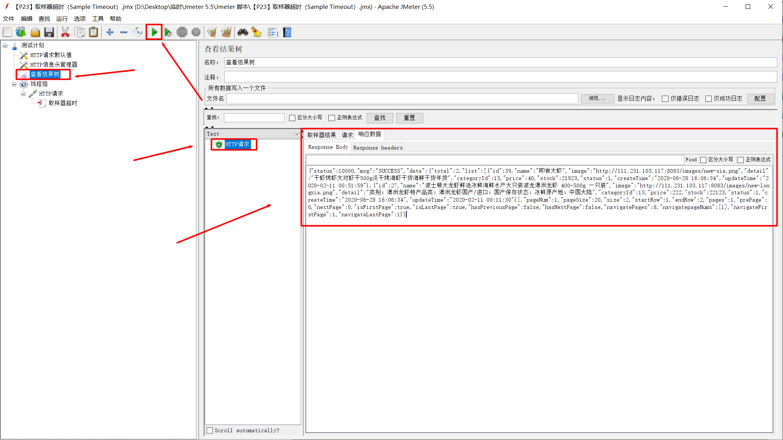Click the Find button in response panel
The image size is (783, 440).
click(x=691, y=160)
